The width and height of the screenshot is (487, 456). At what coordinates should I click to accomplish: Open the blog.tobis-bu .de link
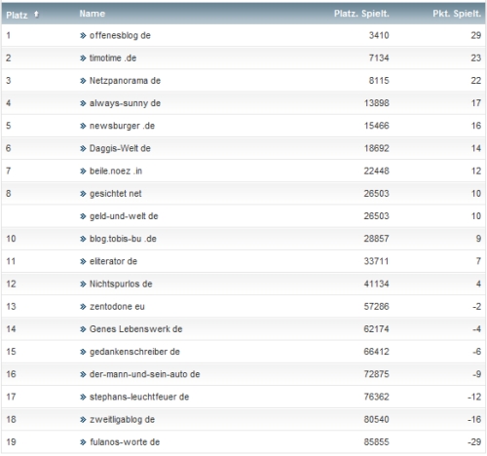coord(123,239)
